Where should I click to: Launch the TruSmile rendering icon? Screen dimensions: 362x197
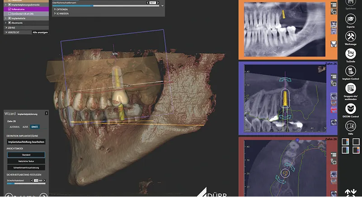coord(350,54)
